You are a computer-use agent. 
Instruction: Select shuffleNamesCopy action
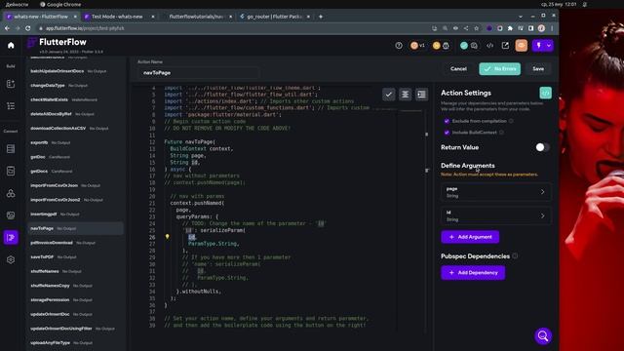click(x=76, y=286)
